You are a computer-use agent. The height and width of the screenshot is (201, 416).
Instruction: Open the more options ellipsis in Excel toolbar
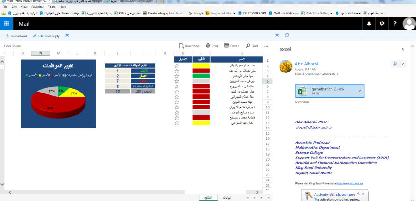point(266,46)
